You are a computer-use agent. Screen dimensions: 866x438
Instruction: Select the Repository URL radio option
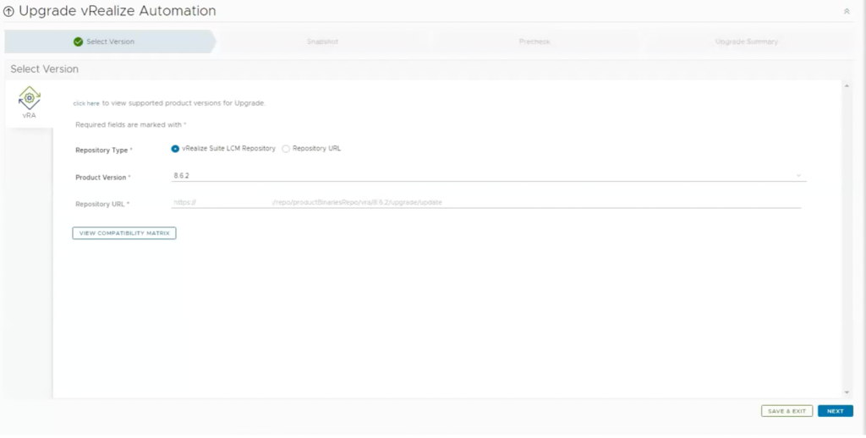click(286, 149)
